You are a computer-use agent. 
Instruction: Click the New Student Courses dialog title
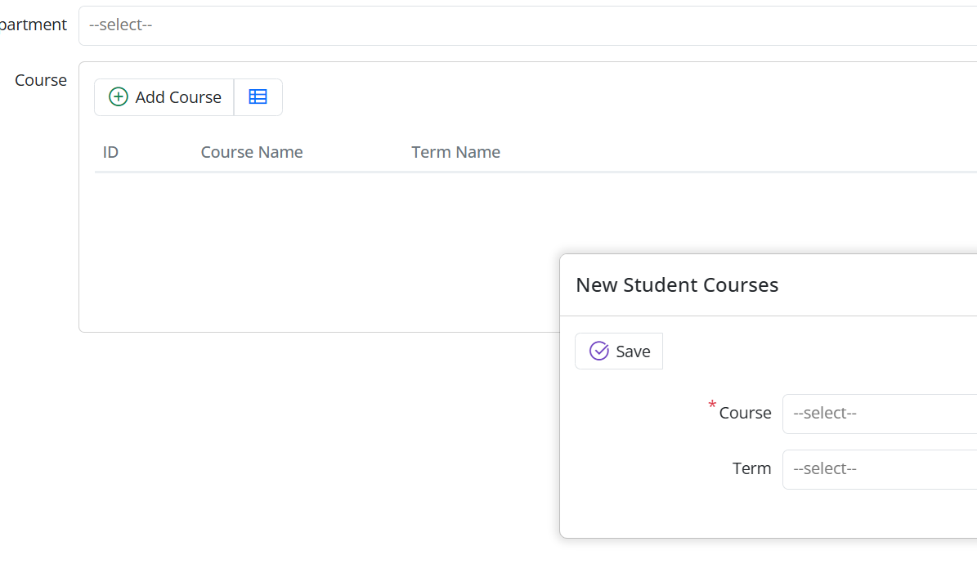[x=677, y=285]
